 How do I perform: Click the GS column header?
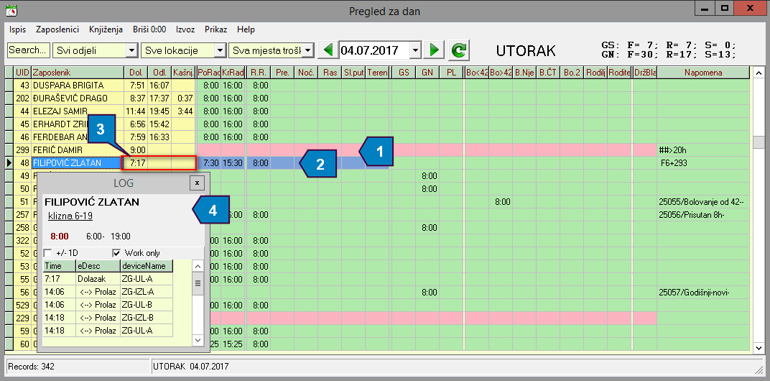pyautogui.click(x=404, y=73)
